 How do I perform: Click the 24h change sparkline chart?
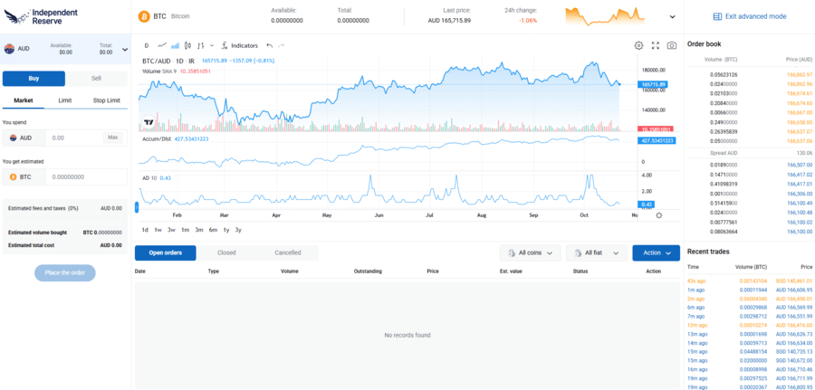[605, 16]
